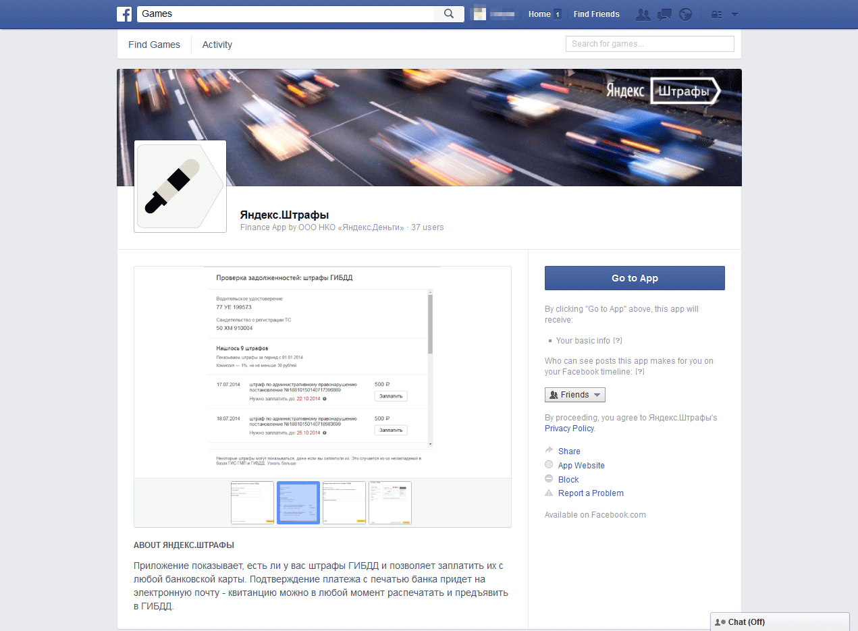
Task: Click the Share arrow icon
Action: pyautogui.click(x=549, y=451)
